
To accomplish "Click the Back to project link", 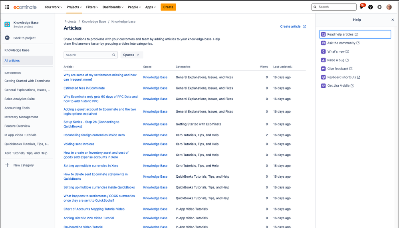I will (x=24, y=38).
